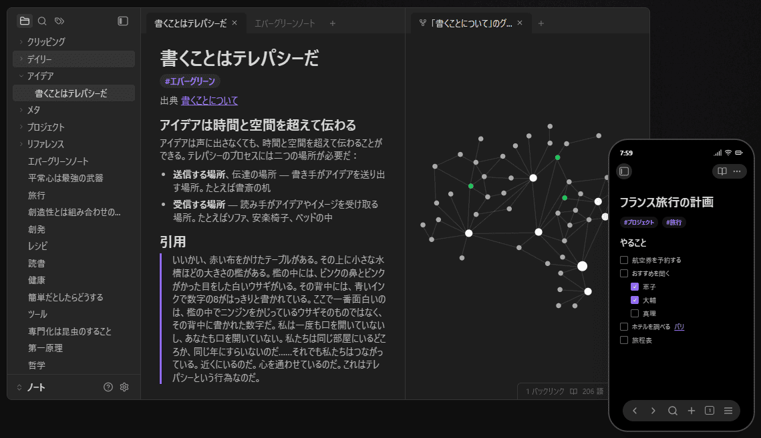The width and height of the screenshot is (761, 438).
Task: Open the file explorer icon in the left ribbon
Action: tap(24, 21)
